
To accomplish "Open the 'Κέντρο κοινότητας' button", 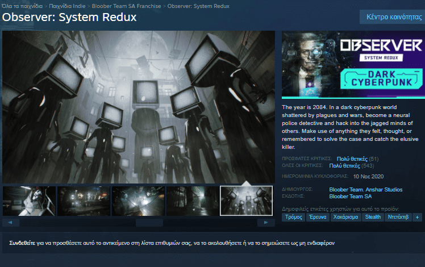I will tap(394, 17).
